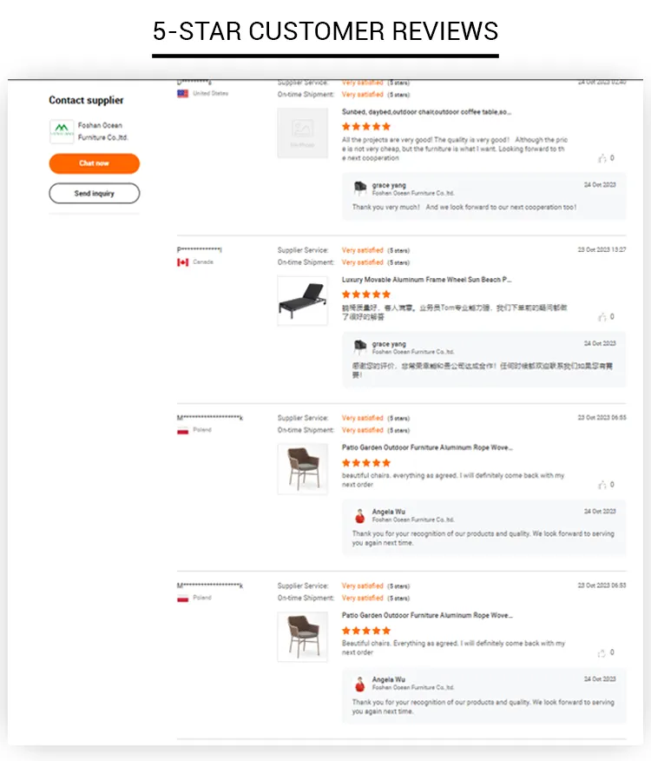Open Luxury Movable Aluminum Frame Wheel Sun Beach link
The width and height of the screenshot is (651, 761).
coord(426,280)
